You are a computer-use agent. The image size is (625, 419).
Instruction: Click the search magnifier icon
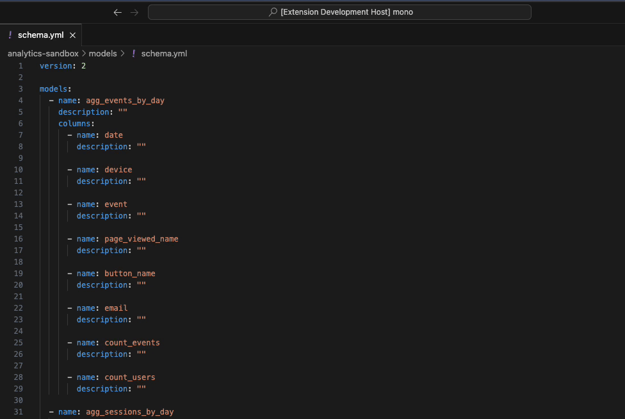click(273, 12)
